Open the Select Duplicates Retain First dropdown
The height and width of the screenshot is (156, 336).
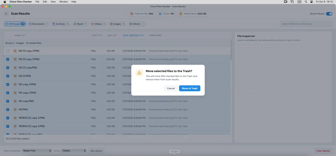pyautogui.click(x=37, y=151)
